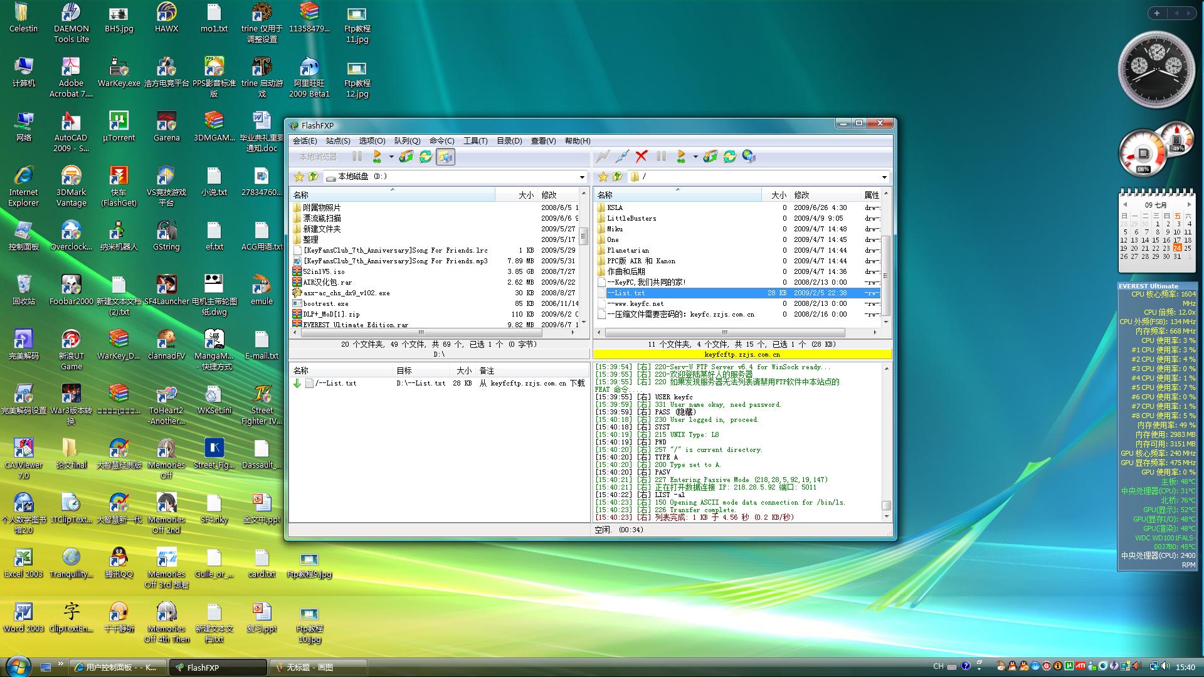Click the remote pane GO transfer icon

pos(681,157)
